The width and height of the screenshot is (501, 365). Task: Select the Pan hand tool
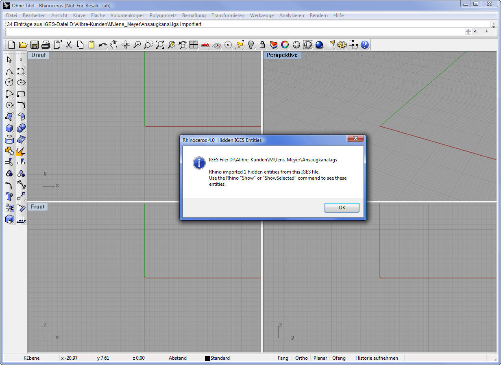click(x=114, y=45)
